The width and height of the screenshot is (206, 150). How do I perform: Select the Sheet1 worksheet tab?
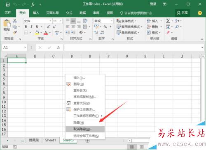(51, 140)
